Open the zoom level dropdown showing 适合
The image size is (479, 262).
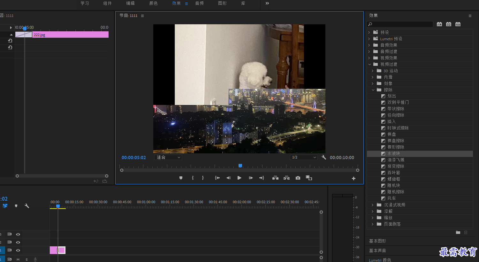pyautogui.click(x=168, y=157)
